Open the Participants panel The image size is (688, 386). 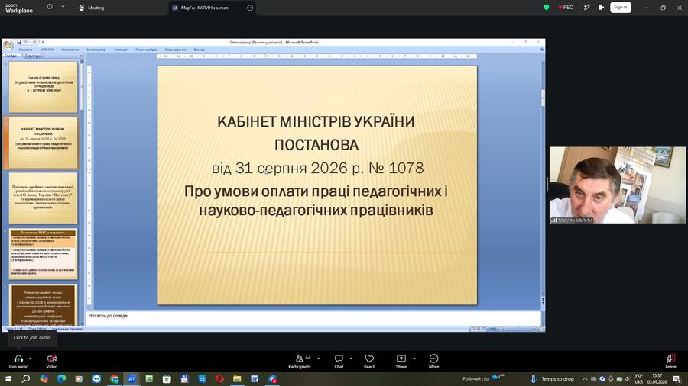click(x=300, y=362)
